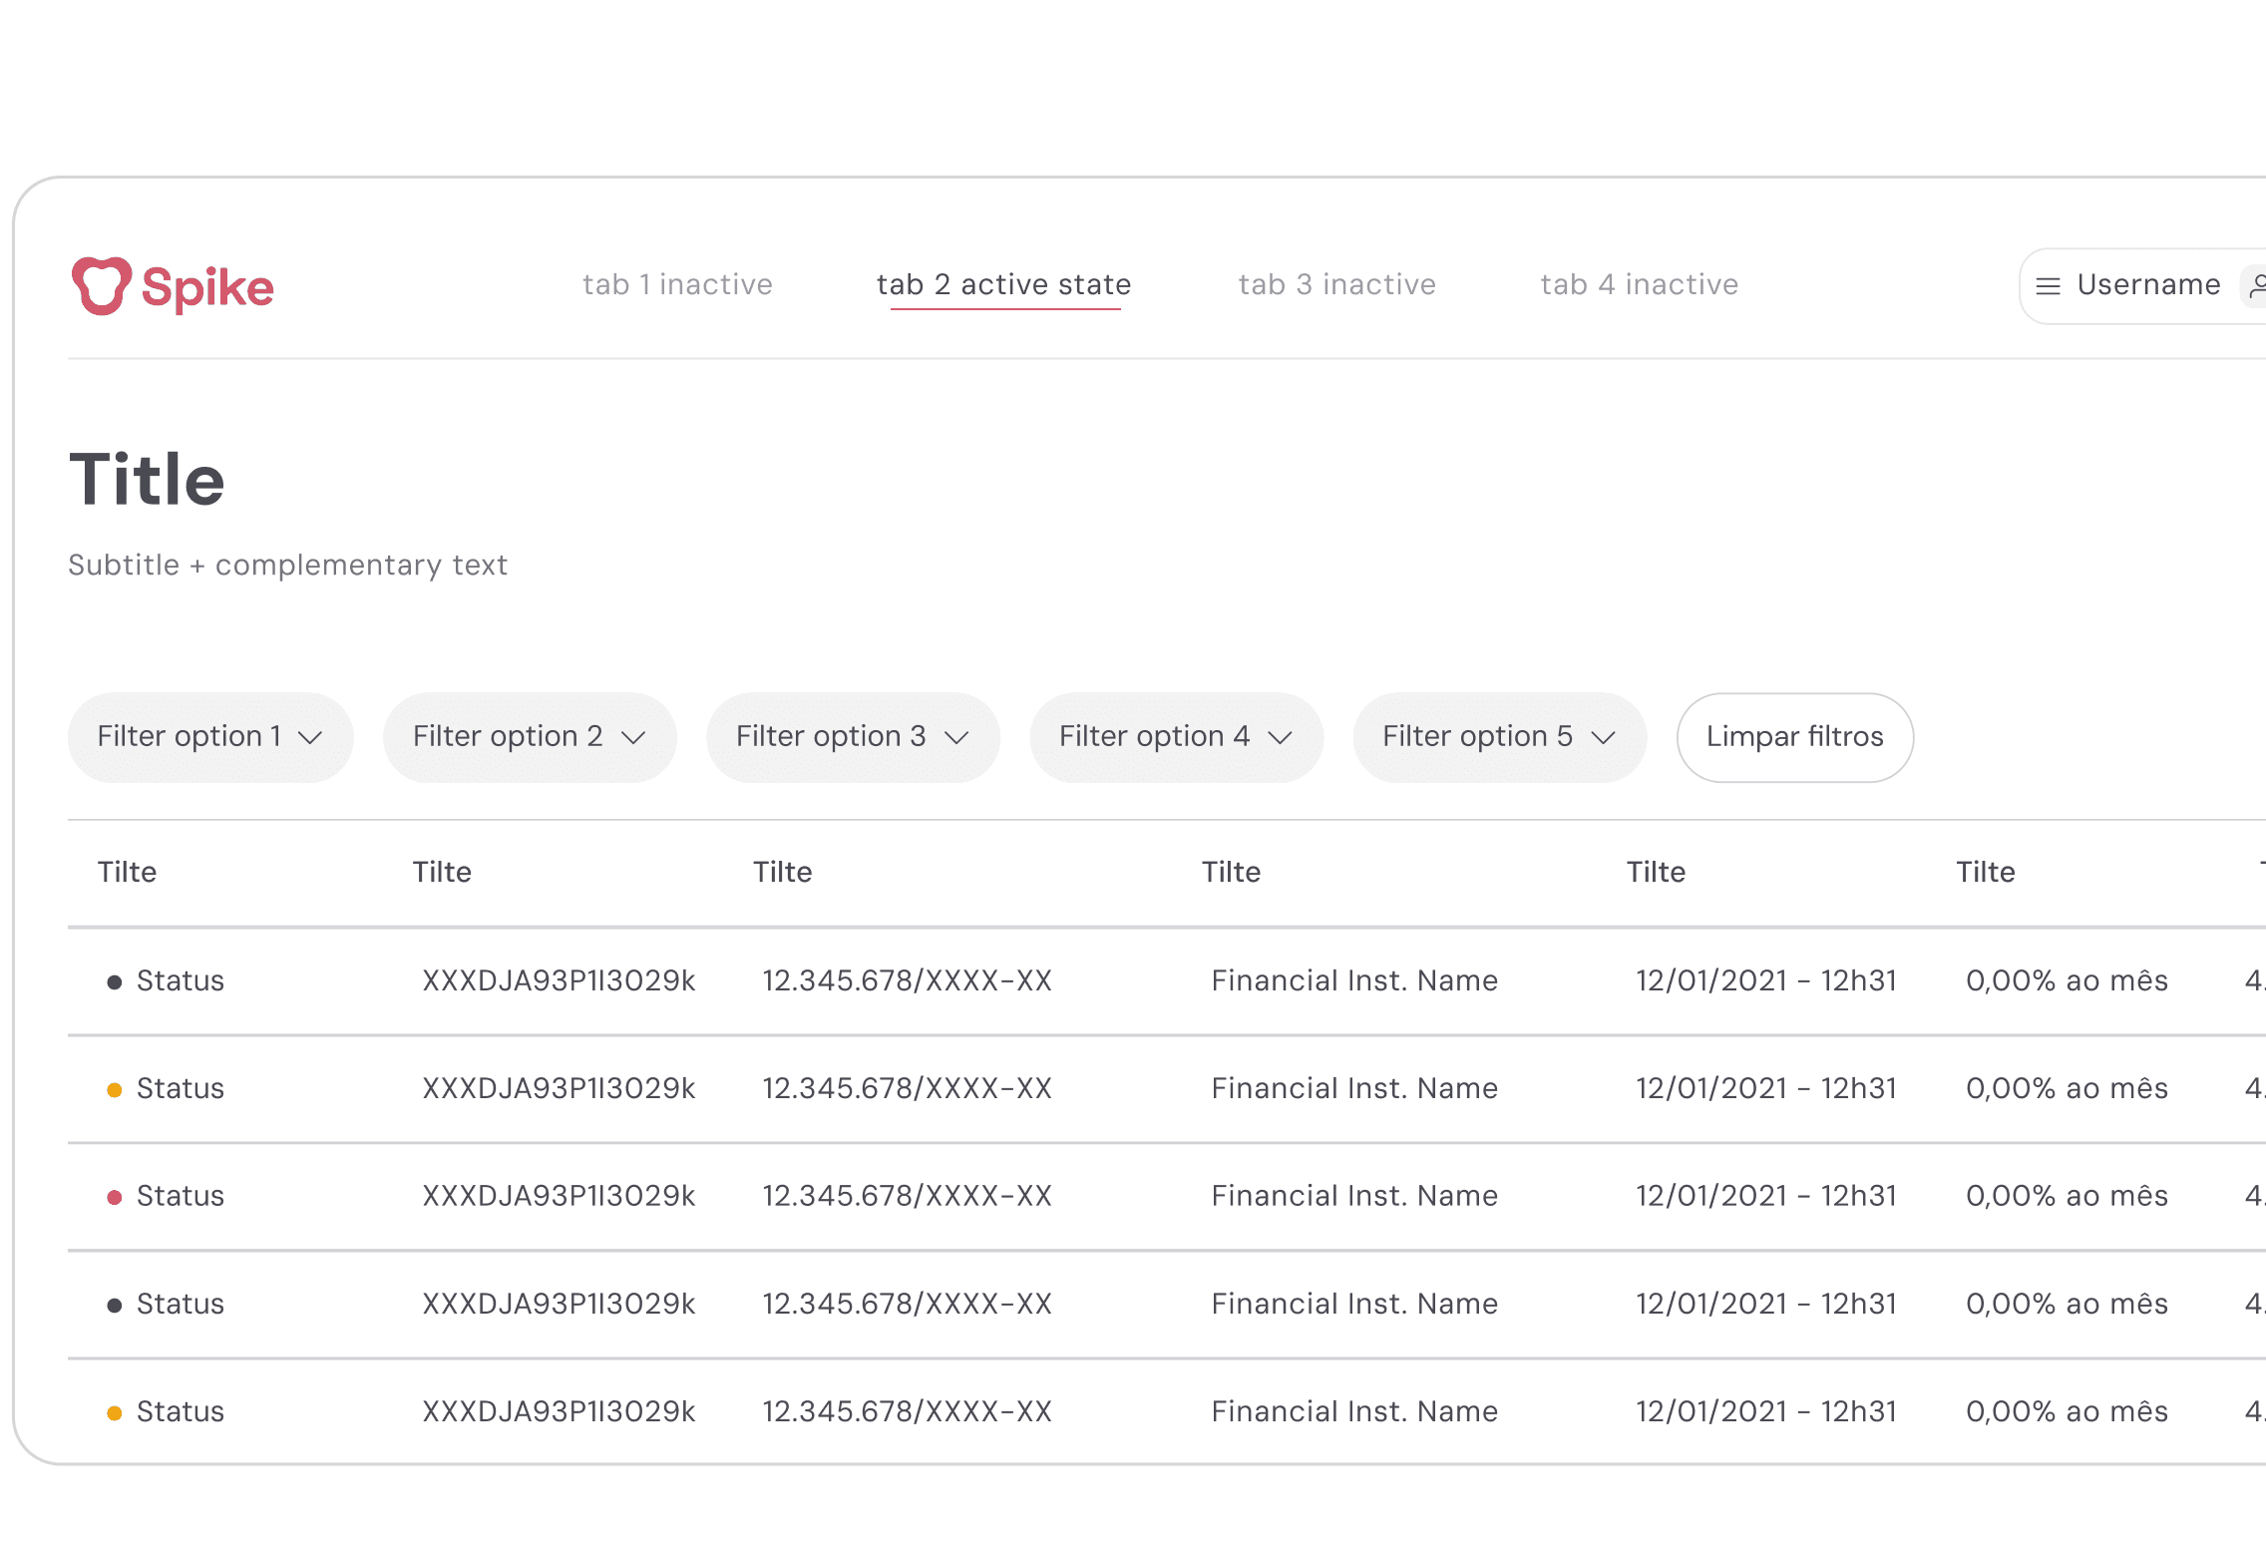The image size is (2266, 1544).
Task: Switch to tab 1 inactive
Action: [x=677, y=284]
